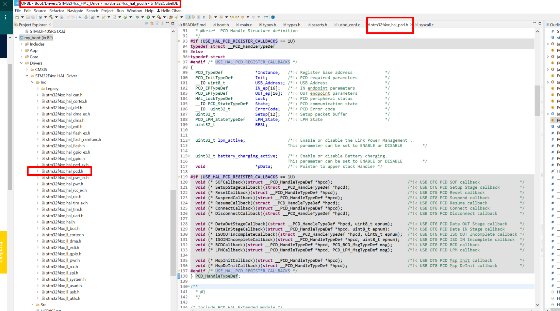Screen dimensions: 560x311
Task: Click the Redo arrow icon
Action: click(x=73, y=17)
